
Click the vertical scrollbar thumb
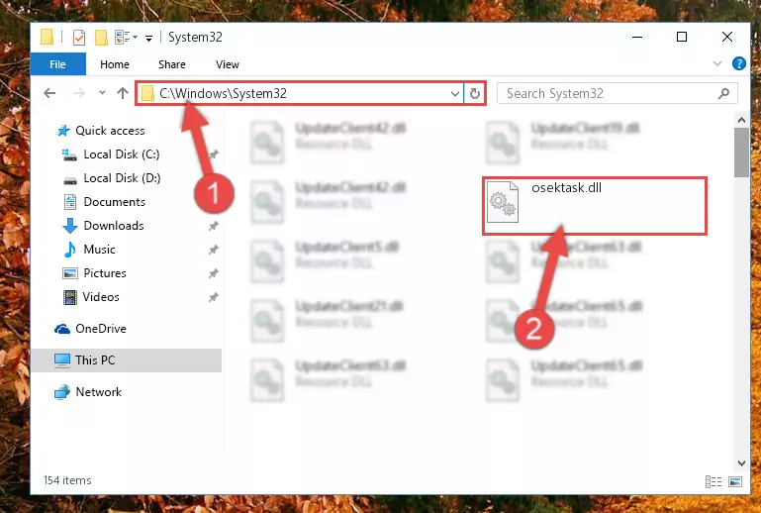(x=741, y=153)
